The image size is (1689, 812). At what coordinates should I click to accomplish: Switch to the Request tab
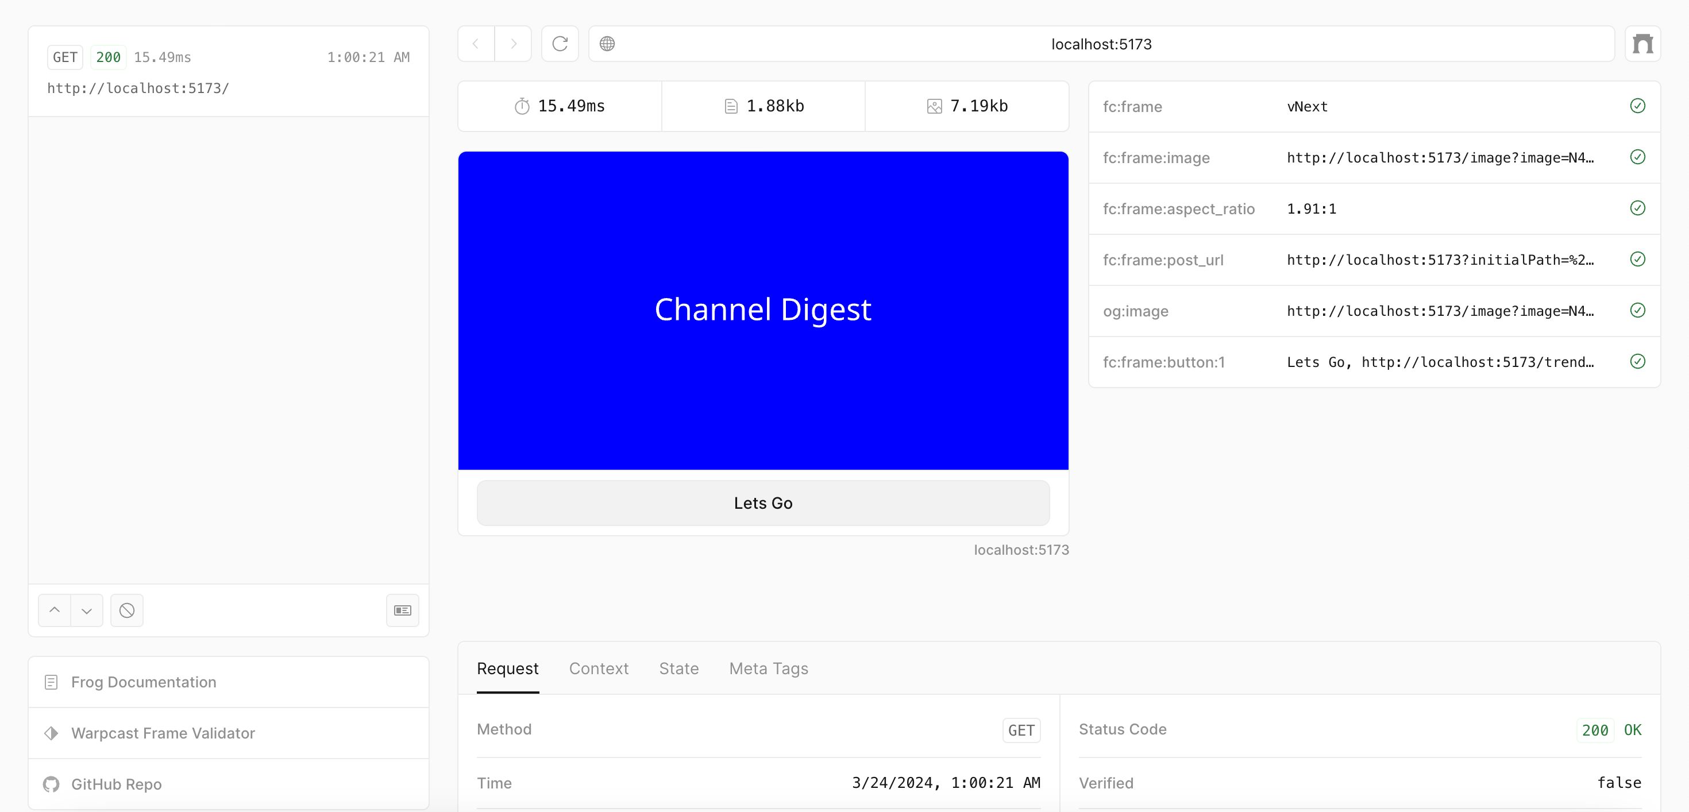click(507, 668)
